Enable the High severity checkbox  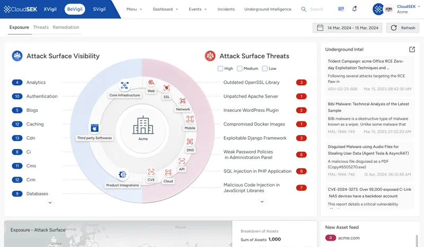point(220,68)
